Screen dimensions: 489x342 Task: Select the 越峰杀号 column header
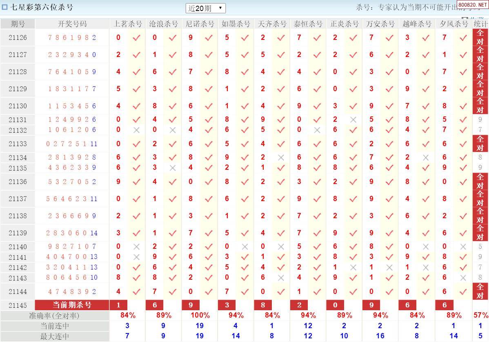tap(417, 24)
